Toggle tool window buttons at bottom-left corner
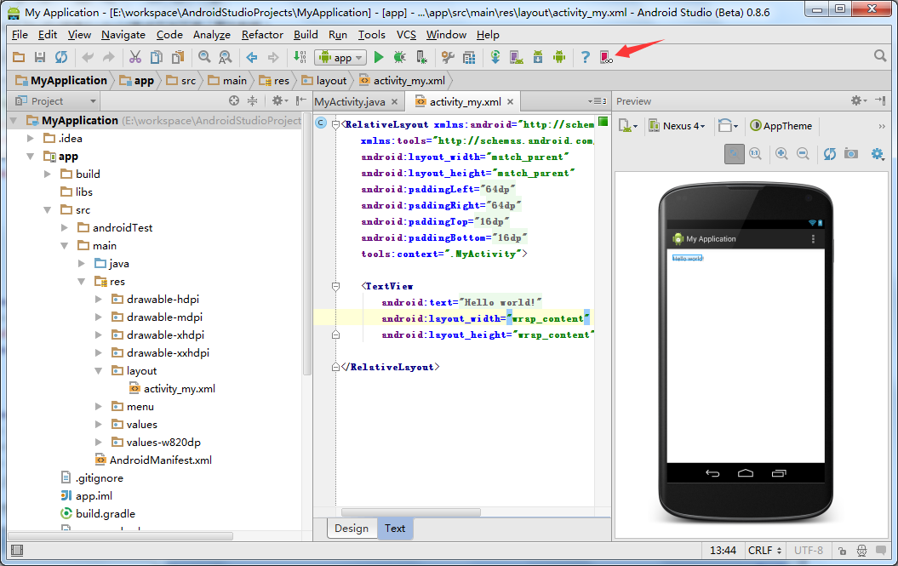 coord(17,551)
